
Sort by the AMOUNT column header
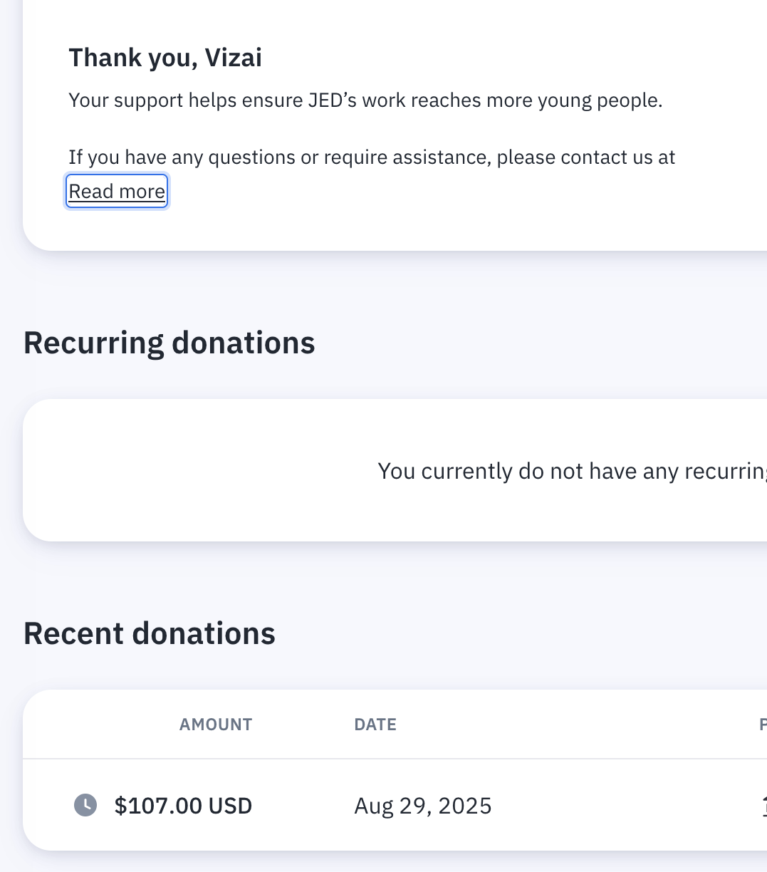pos(216,725)
